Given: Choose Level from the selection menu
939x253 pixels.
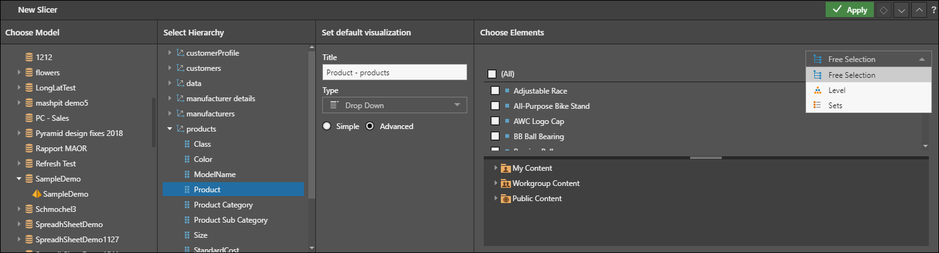Looking at the screenshot, I should click(836, 90).
